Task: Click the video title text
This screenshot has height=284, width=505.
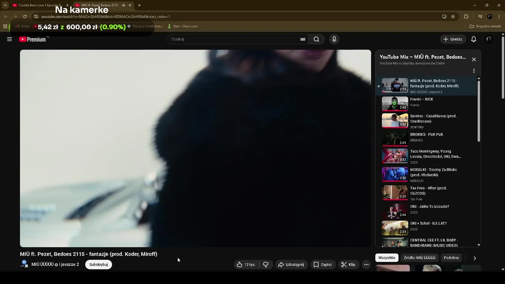Action: pyautogui.click(x=89, y=254)
